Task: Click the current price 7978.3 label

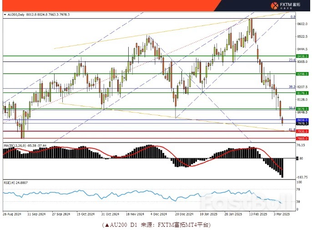Action: coord(290,123)
